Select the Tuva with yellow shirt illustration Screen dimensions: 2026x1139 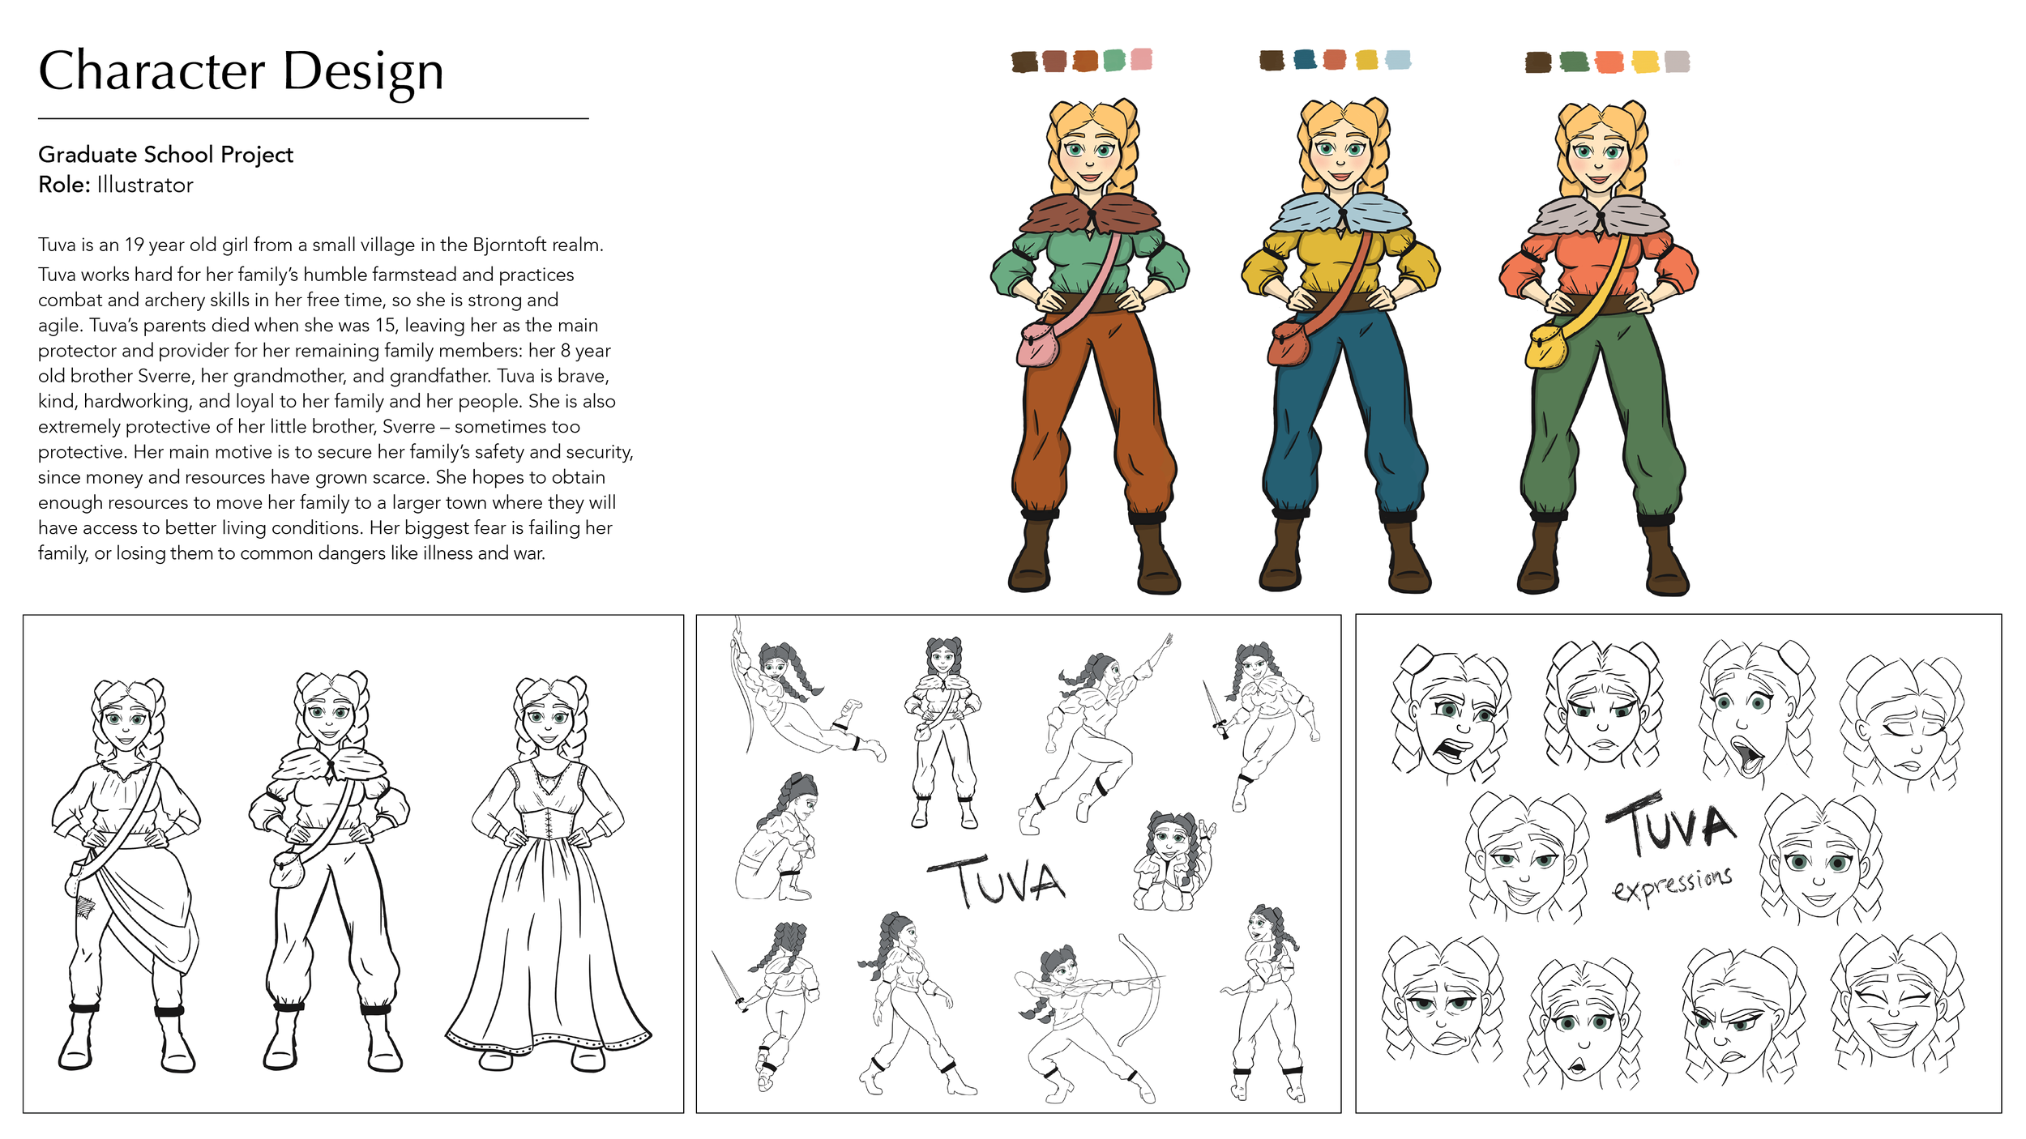pyautogui.click(x=1341, y=347)
